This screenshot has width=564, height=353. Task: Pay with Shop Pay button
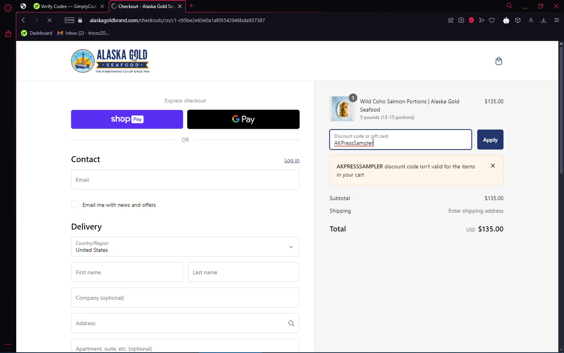coord(127,119)
